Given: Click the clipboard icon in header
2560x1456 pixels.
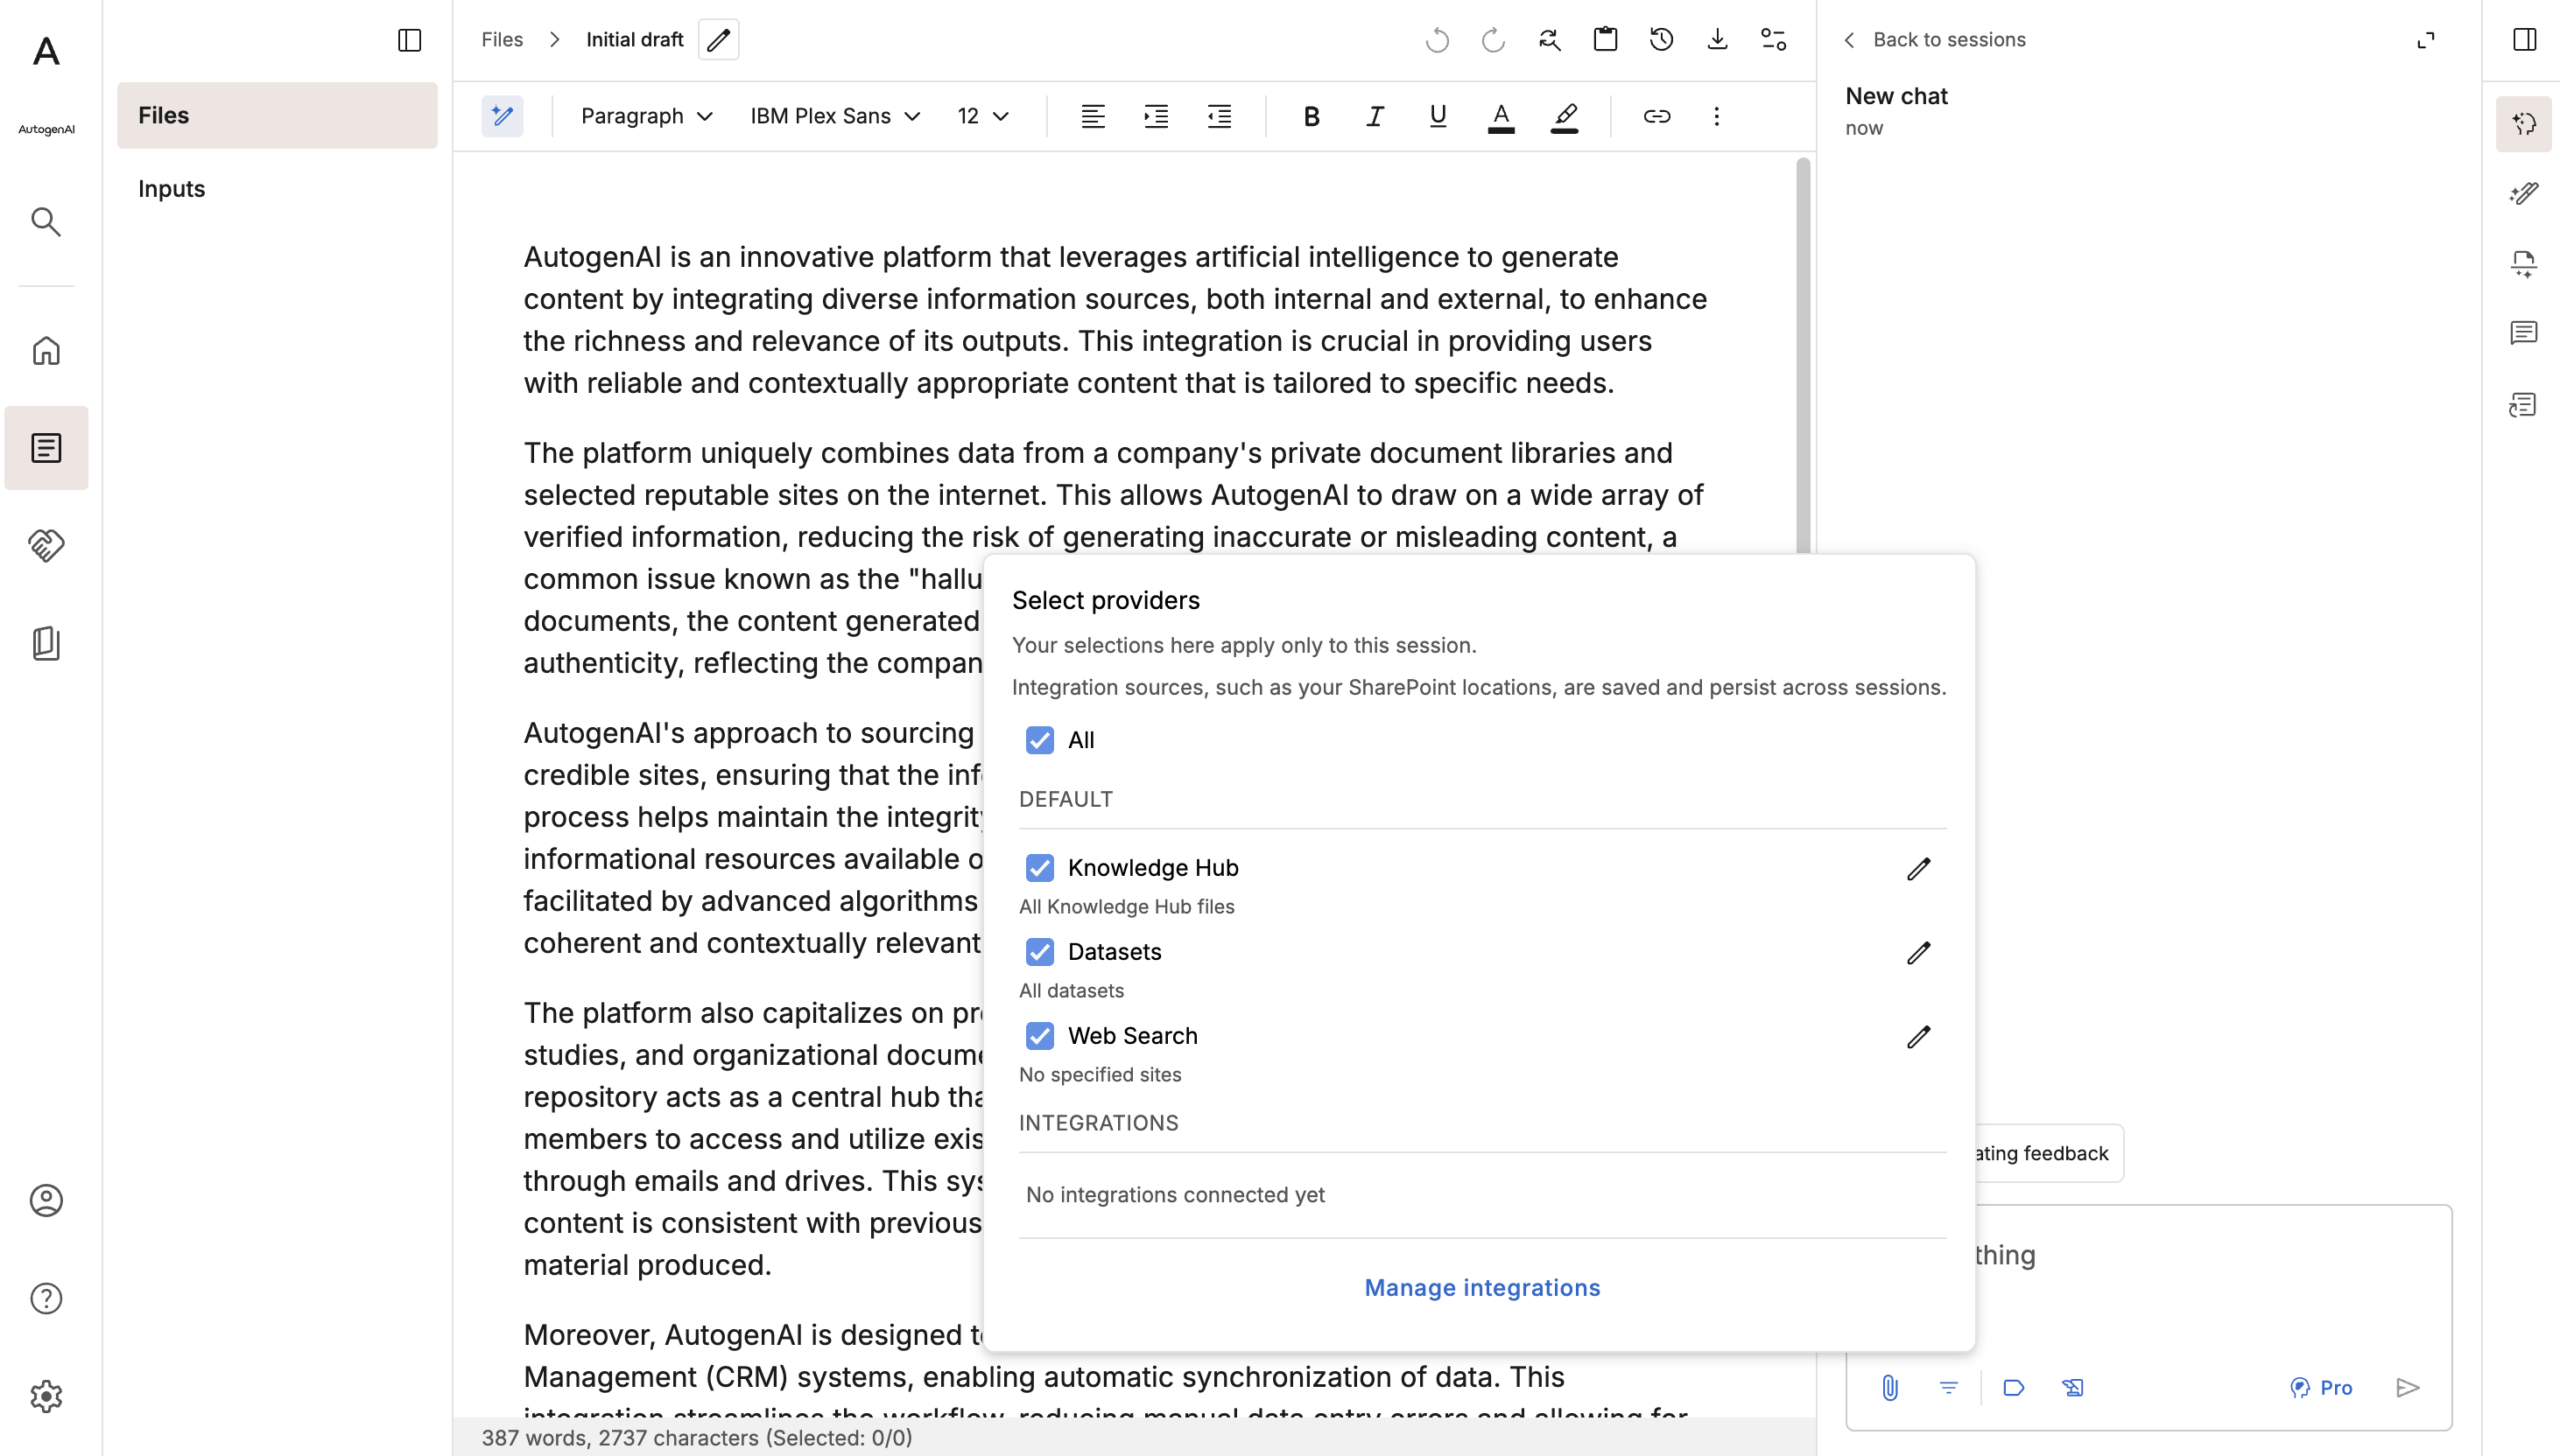Looking at the screenshot, I should pyautogui.click(x=1605, y=40).
